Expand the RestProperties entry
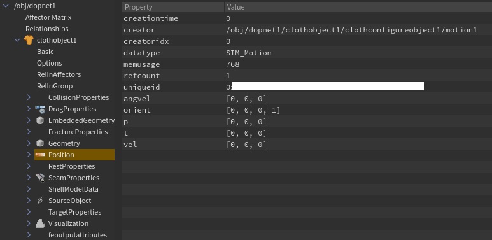Screen dimensions: 492x240 29,166
